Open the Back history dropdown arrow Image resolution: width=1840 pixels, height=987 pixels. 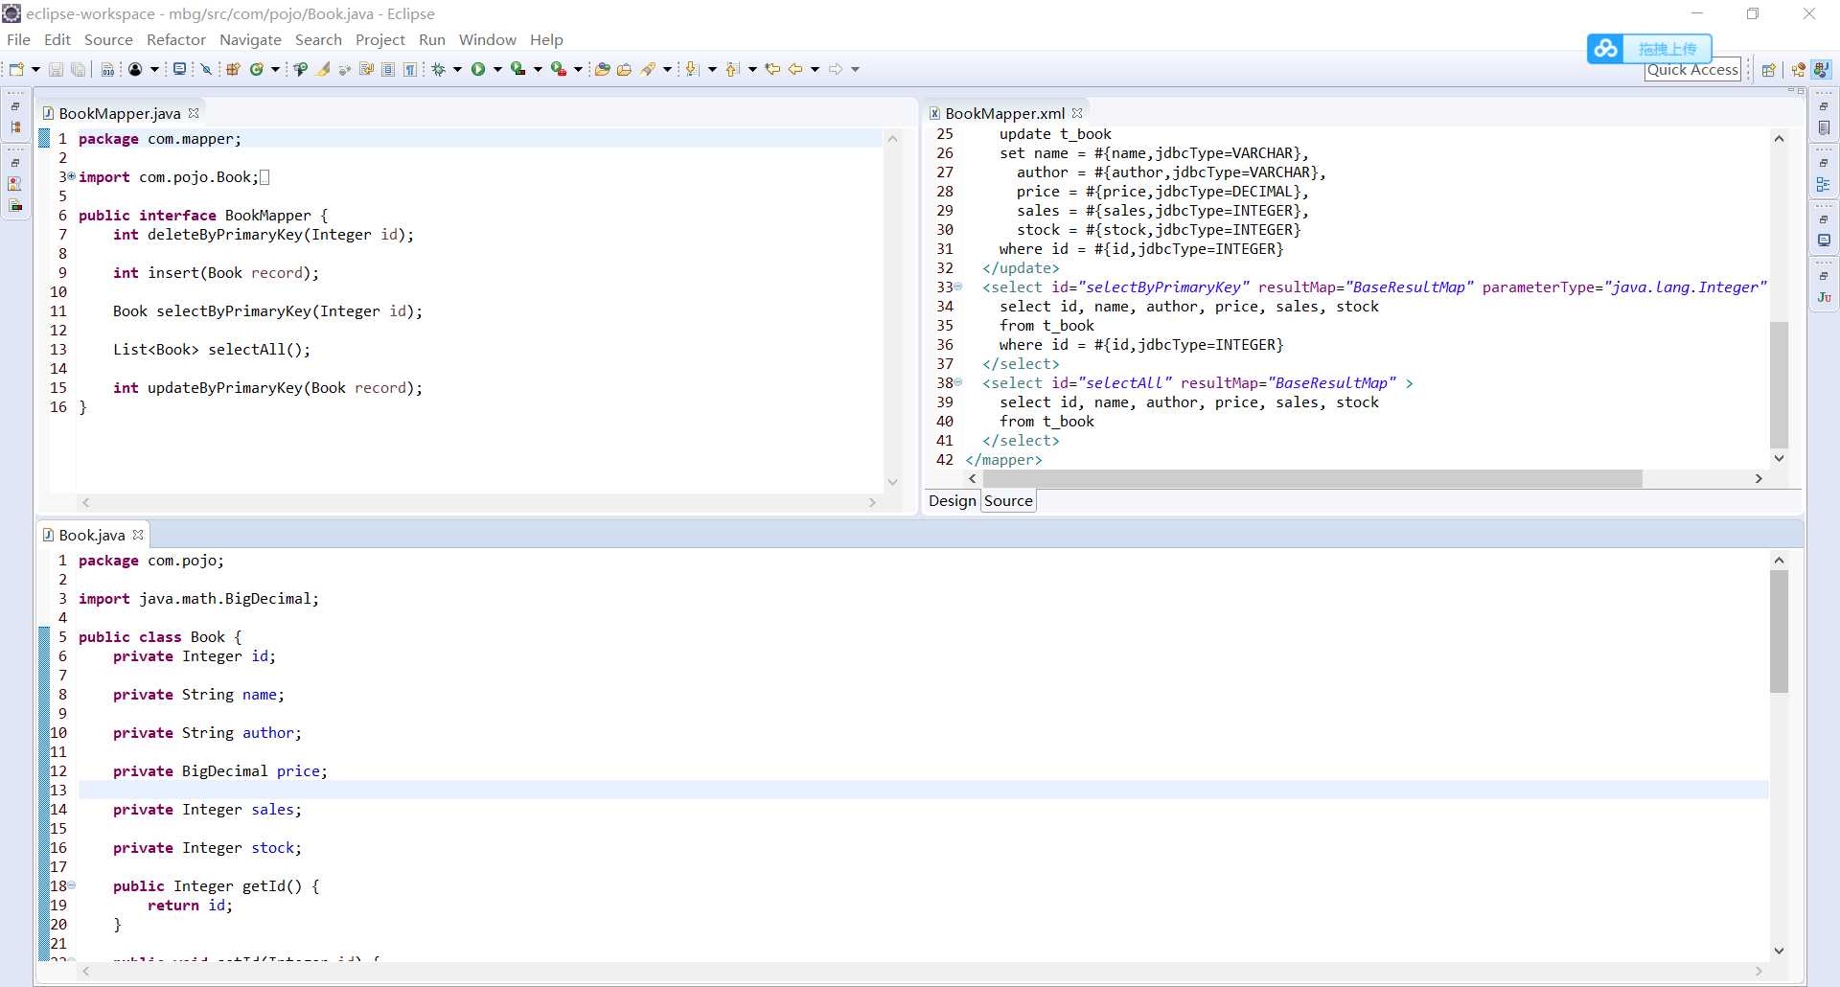816,69
